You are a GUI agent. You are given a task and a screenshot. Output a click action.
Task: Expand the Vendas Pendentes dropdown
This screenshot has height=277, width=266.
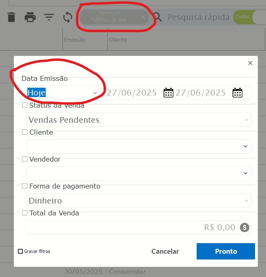tap(139, 120)
